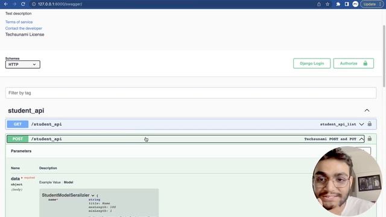Bookmark this page with the star icon
386x217 pixels.
[327, 4]
